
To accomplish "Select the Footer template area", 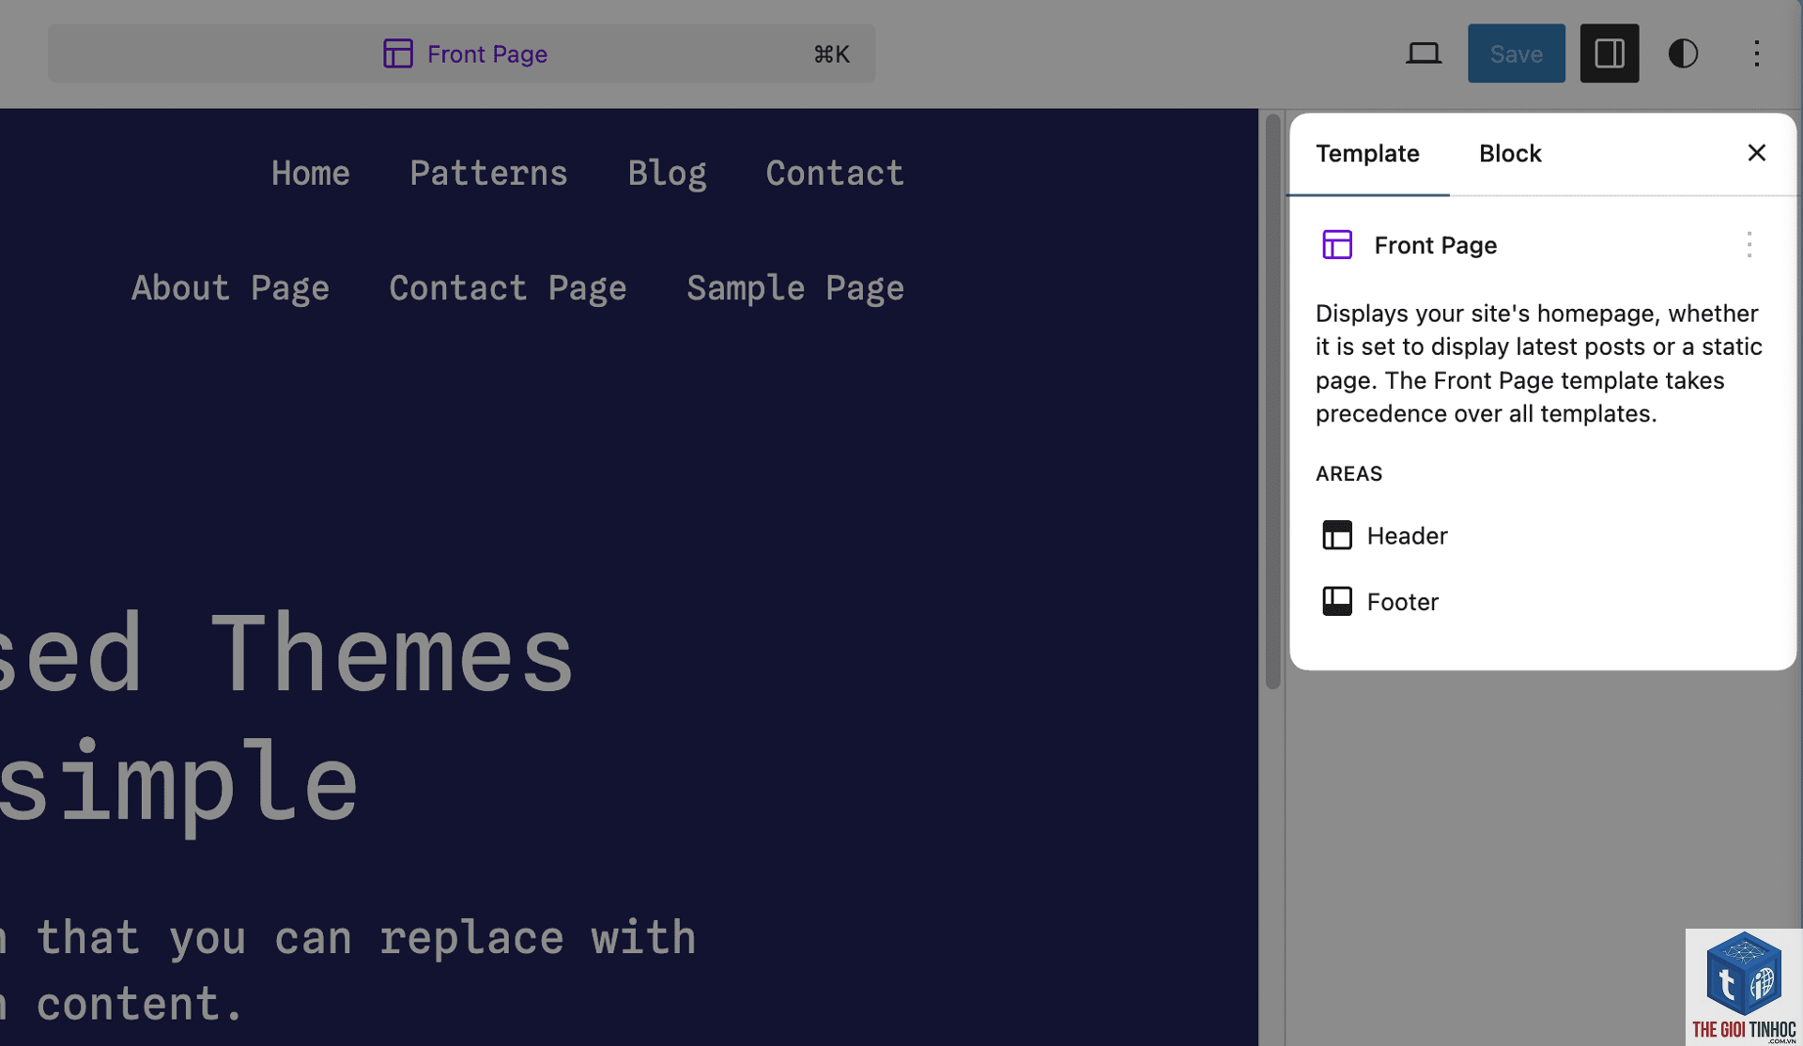I will pyautogui.click(x=1379, y=601).
